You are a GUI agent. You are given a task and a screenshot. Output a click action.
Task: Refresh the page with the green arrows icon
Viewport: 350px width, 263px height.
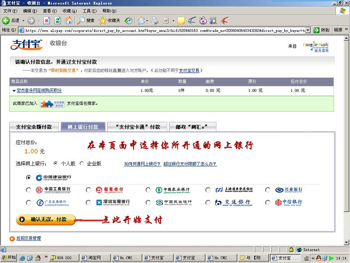(x=58, y=21)
